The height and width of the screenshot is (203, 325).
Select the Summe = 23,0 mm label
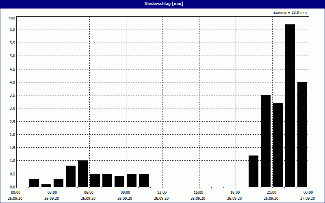point(290,13)
